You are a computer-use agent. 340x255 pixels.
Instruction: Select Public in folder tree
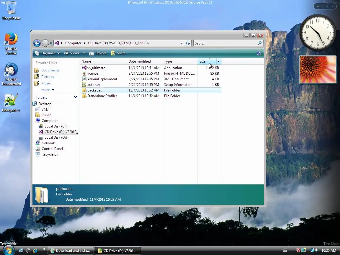(46, 115)
